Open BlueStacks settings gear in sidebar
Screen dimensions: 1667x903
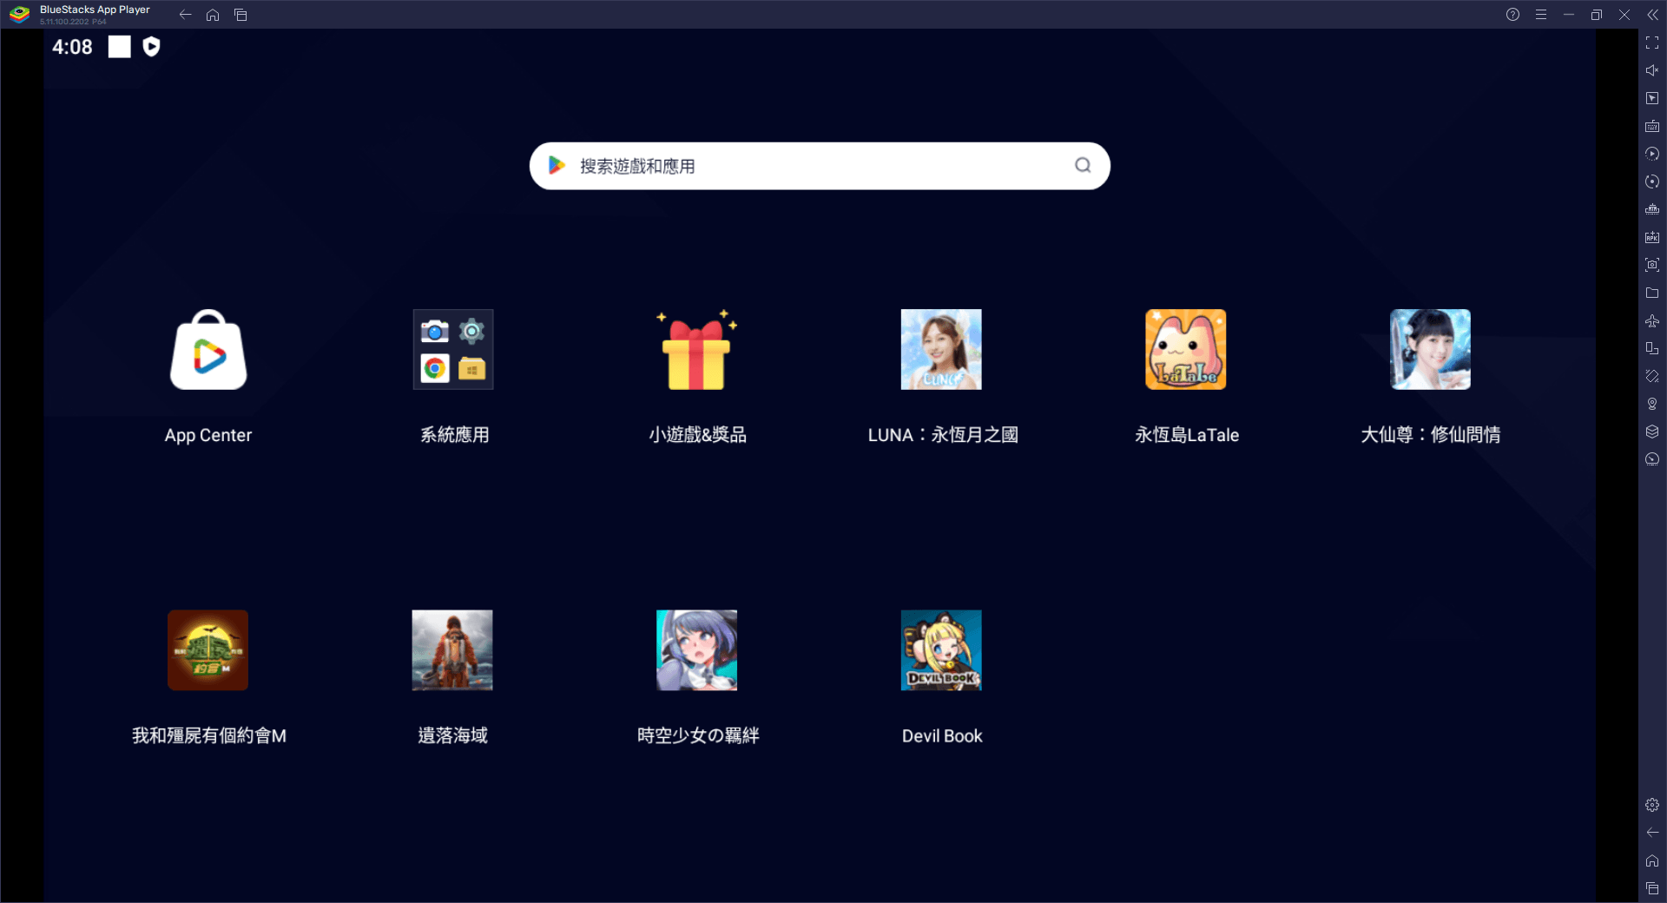coord(1652,805)
